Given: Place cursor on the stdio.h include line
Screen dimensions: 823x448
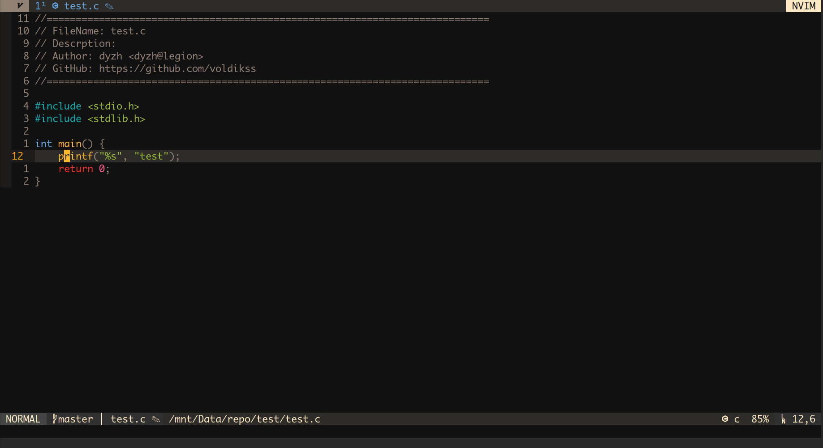Looking at the screenshot, I should 113,106.
